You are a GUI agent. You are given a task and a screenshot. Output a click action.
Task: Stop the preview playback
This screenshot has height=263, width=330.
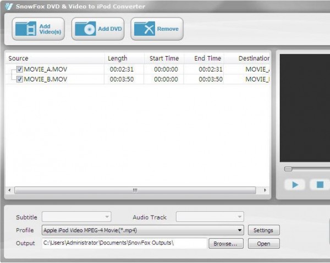pyautogui.click(x=320, y=185)
